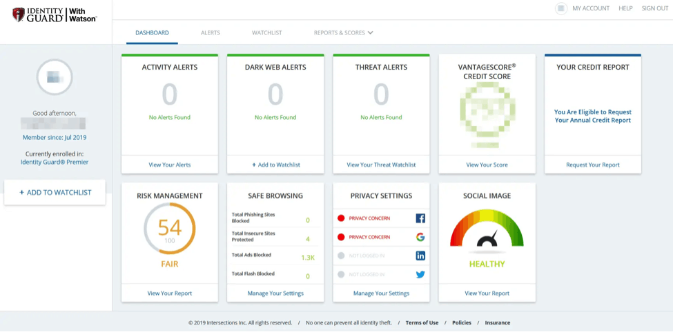Switch to the Dashboard tab
Image resolution: width=673 pixels, height=332 pixels.
[152, 32]
